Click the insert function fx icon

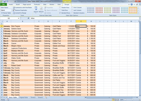[x=28, y=18]
